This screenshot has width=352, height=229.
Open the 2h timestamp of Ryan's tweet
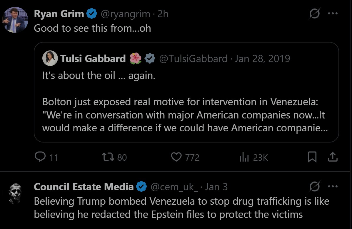163,14
